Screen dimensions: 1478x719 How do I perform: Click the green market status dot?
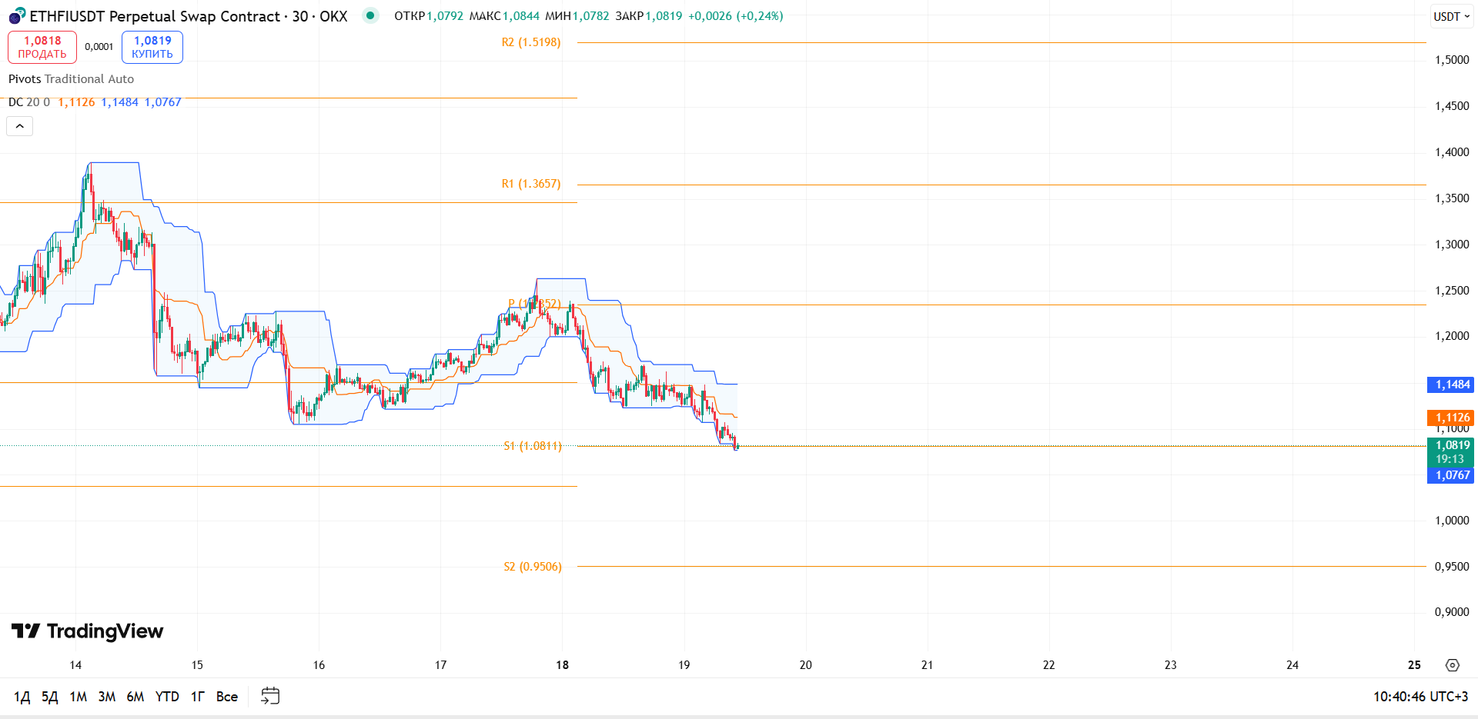370,15
